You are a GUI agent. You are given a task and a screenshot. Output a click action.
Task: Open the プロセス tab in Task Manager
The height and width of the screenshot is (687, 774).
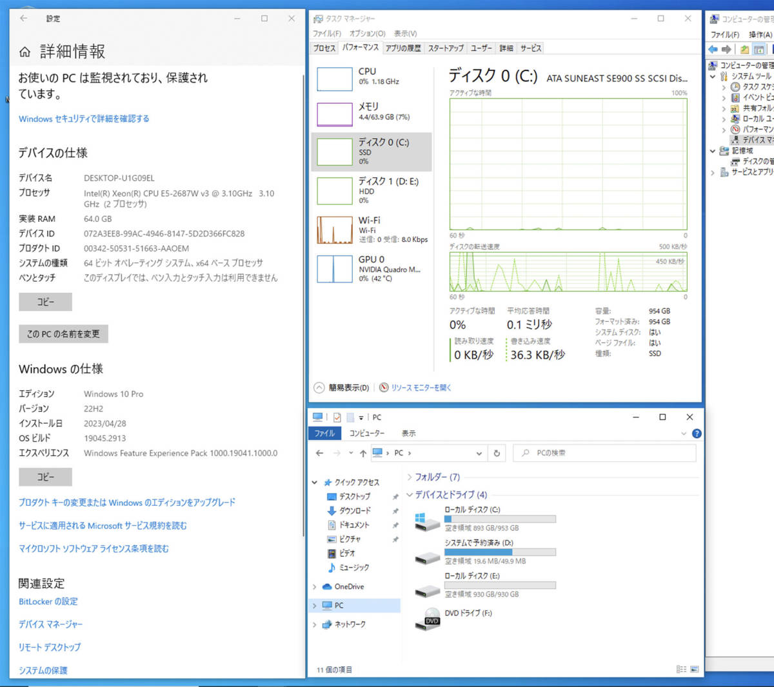[x=324, y=48]
